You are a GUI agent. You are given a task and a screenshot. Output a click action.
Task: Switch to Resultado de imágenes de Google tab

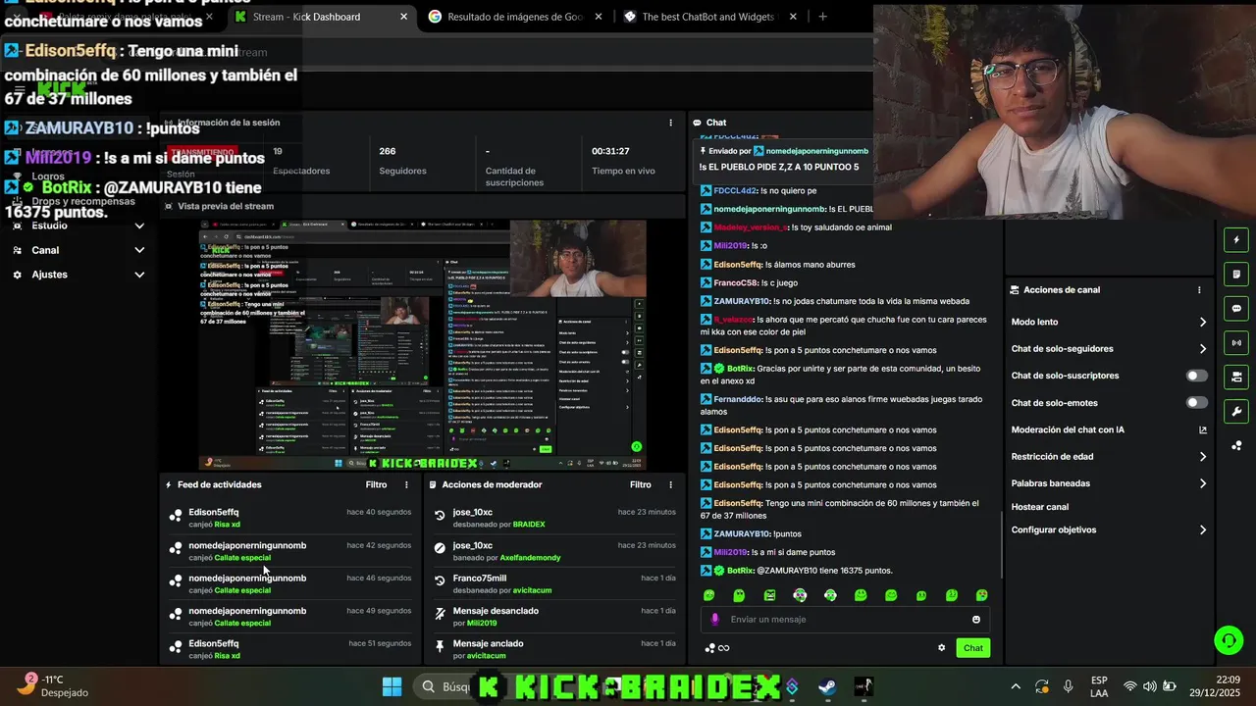(x=515, y=17)
